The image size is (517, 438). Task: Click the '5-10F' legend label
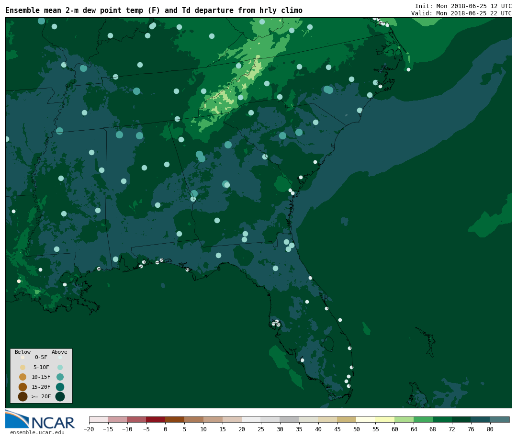click(x=41, y=367)
